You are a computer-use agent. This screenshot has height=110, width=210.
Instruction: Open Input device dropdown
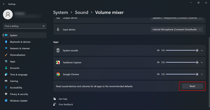click(177, 29)
